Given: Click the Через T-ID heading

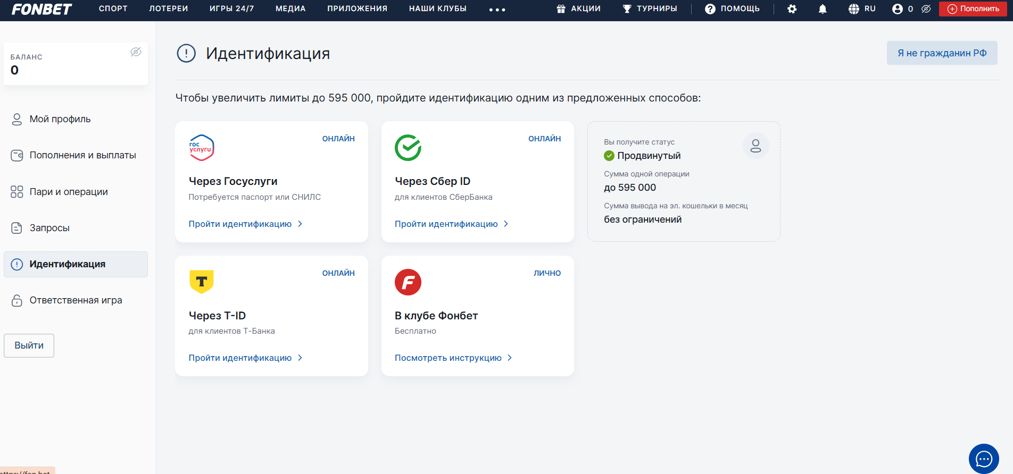Looking at the screenshot, I should pyautogui.click(x=217, y=316).
